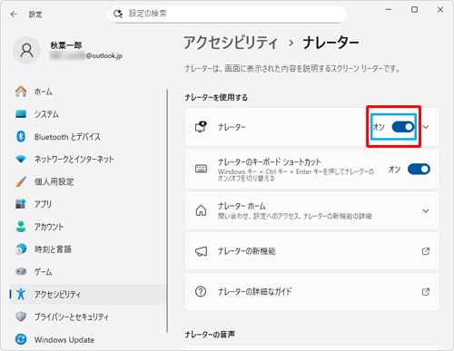Select プライバシーとセキュリティ category

point(88,317)
